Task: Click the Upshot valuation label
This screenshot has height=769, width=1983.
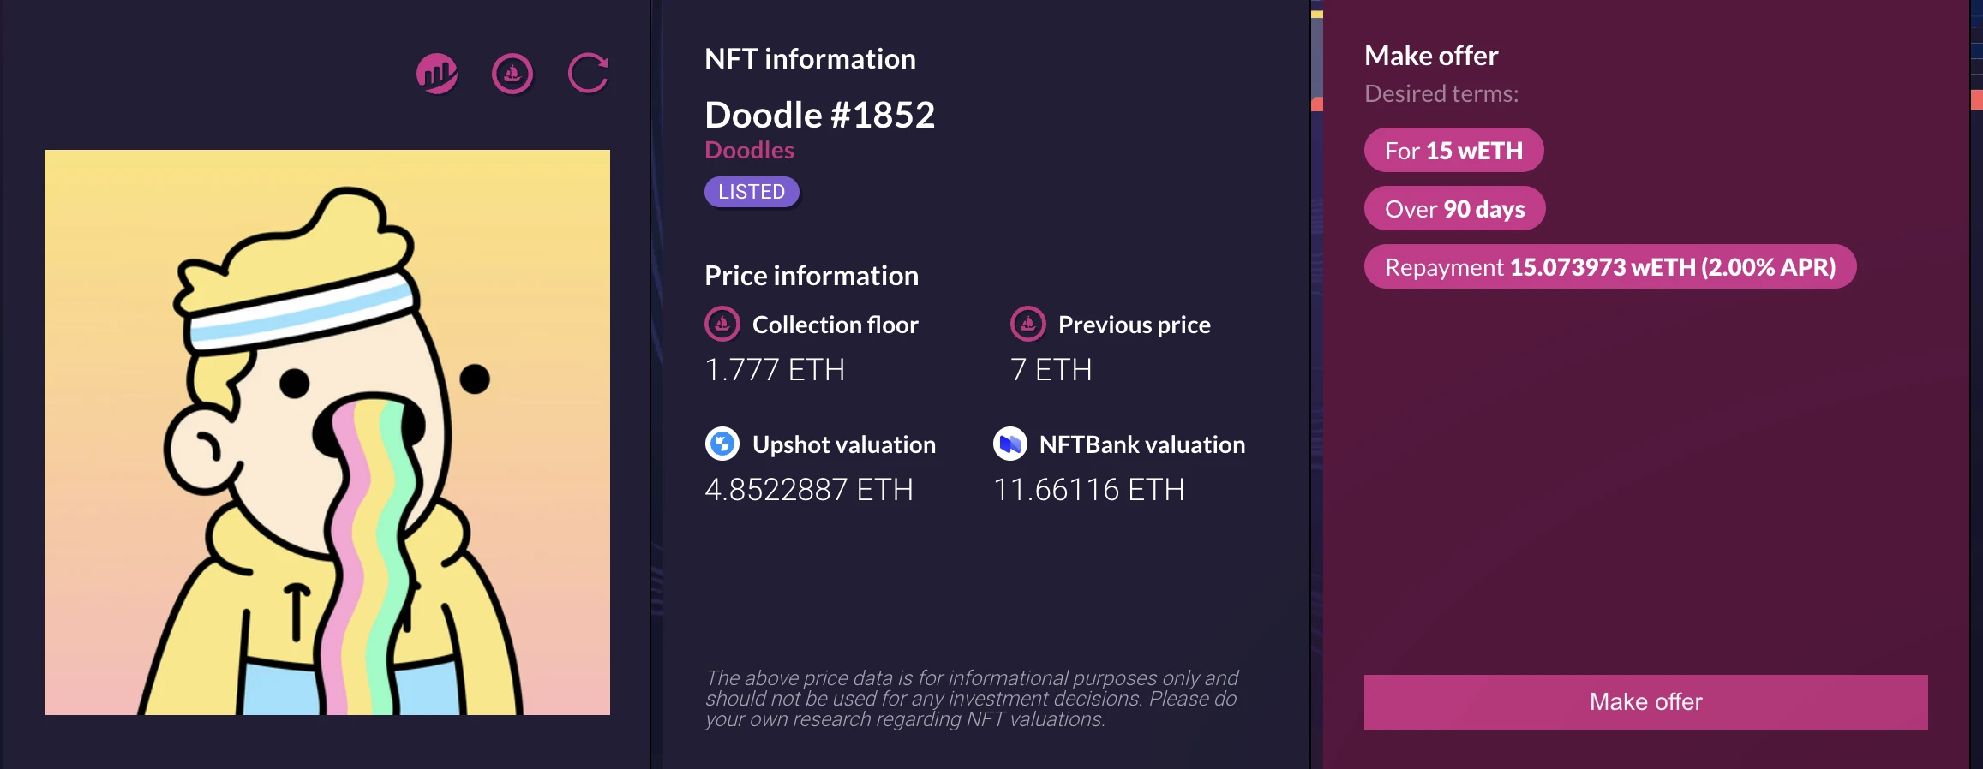Action: (843, 444)
